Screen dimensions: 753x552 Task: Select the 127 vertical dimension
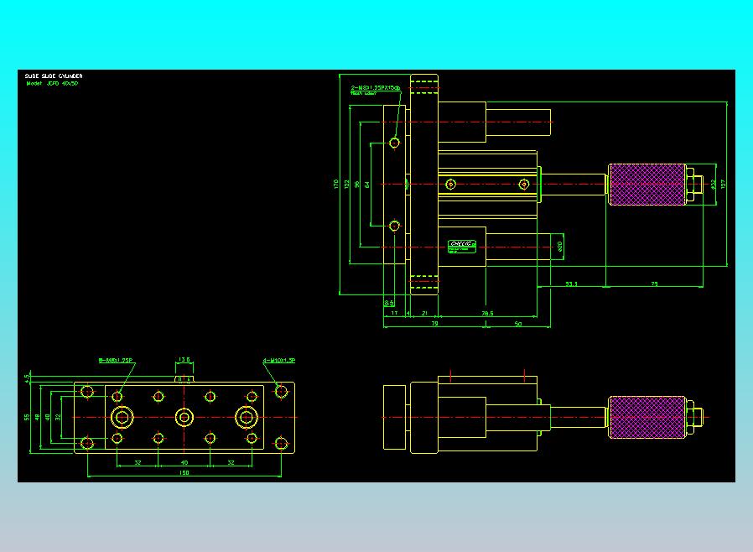723,184
